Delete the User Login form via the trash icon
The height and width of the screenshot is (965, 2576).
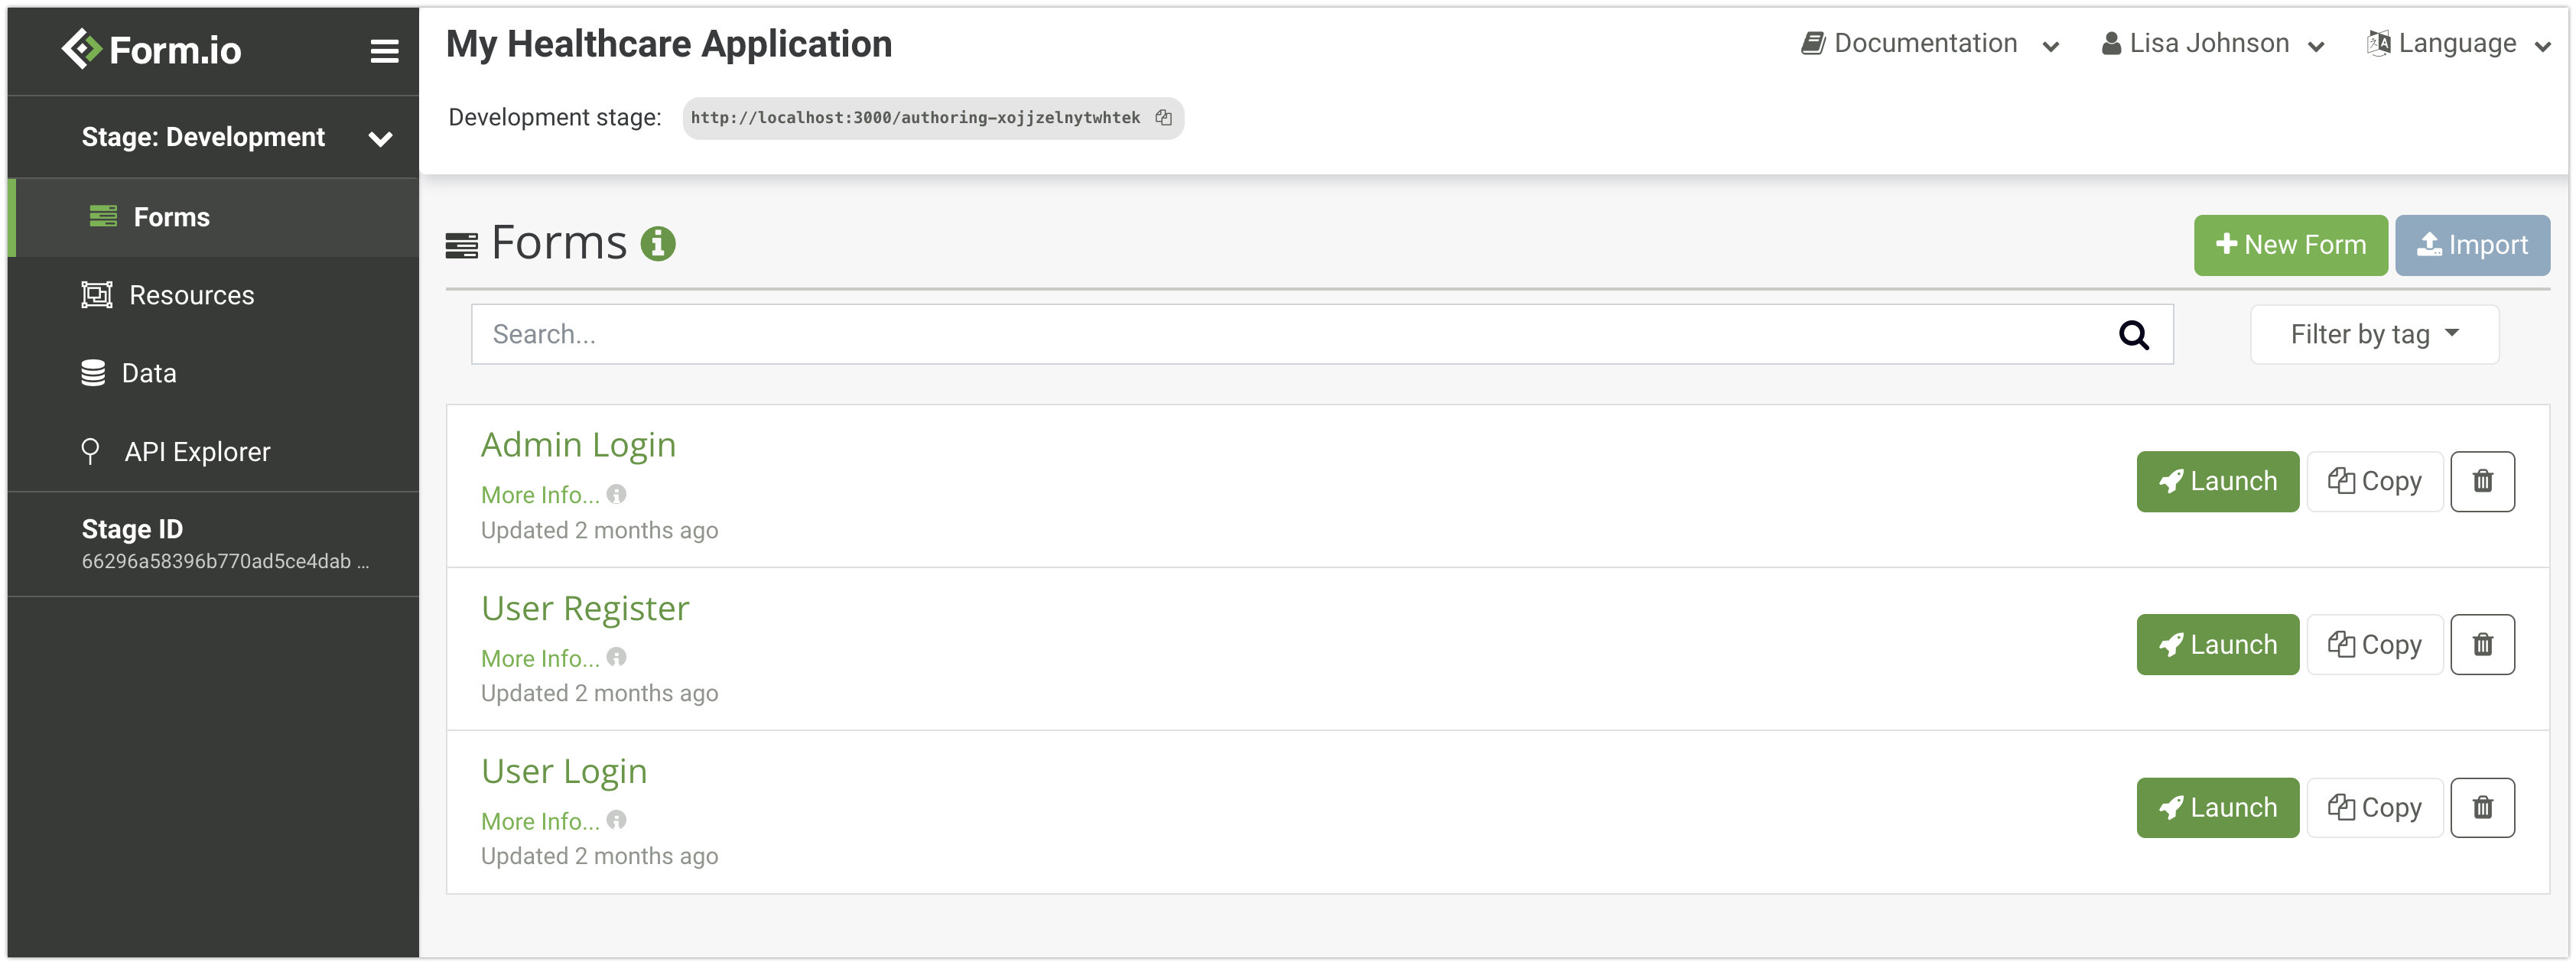(2482, 808)
